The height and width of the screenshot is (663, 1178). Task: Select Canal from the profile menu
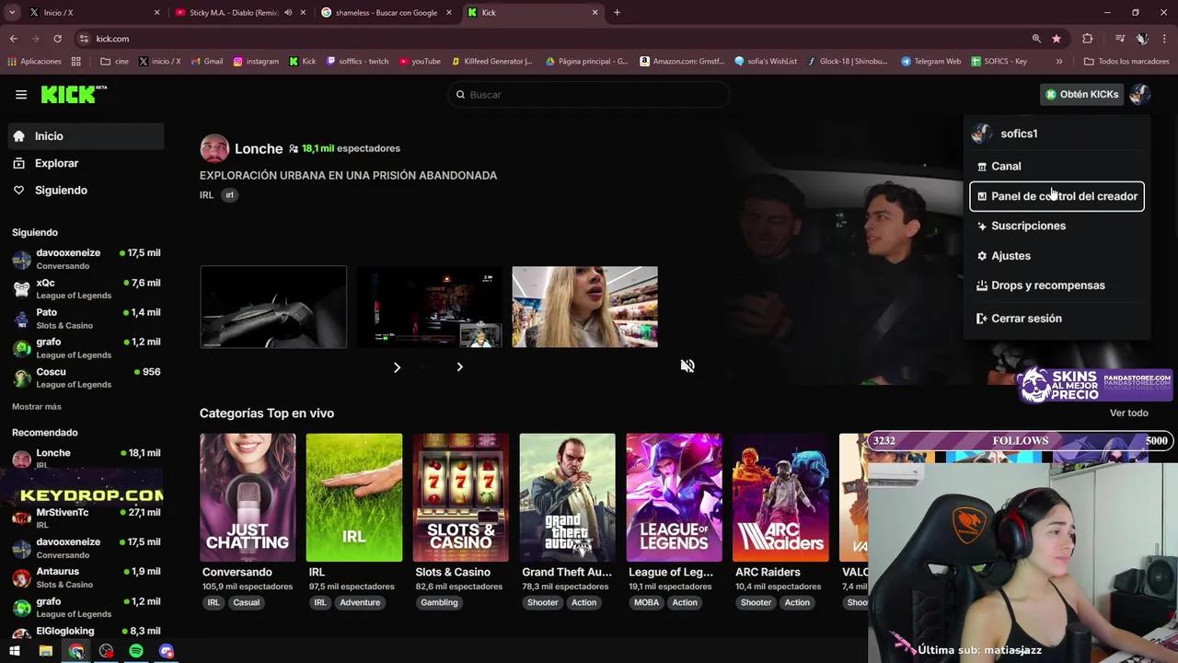pos(1057,166)
